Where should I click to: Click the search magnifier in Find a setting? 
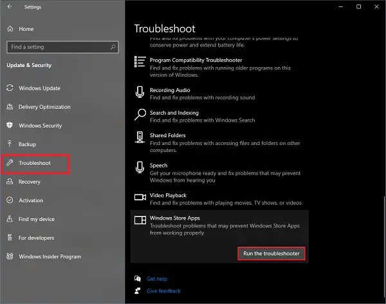[113, 47]
